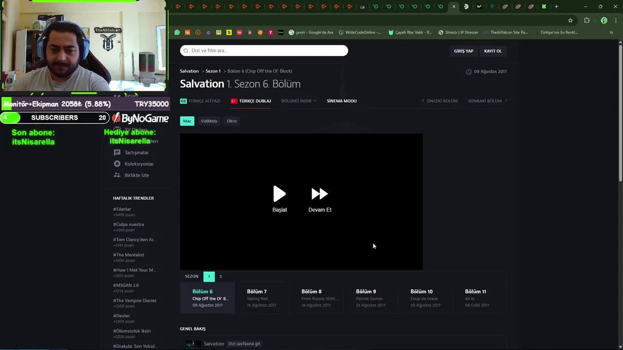623x350 pixels.
Task: Close the active browser tab
Action: click(x=454, y=6)
